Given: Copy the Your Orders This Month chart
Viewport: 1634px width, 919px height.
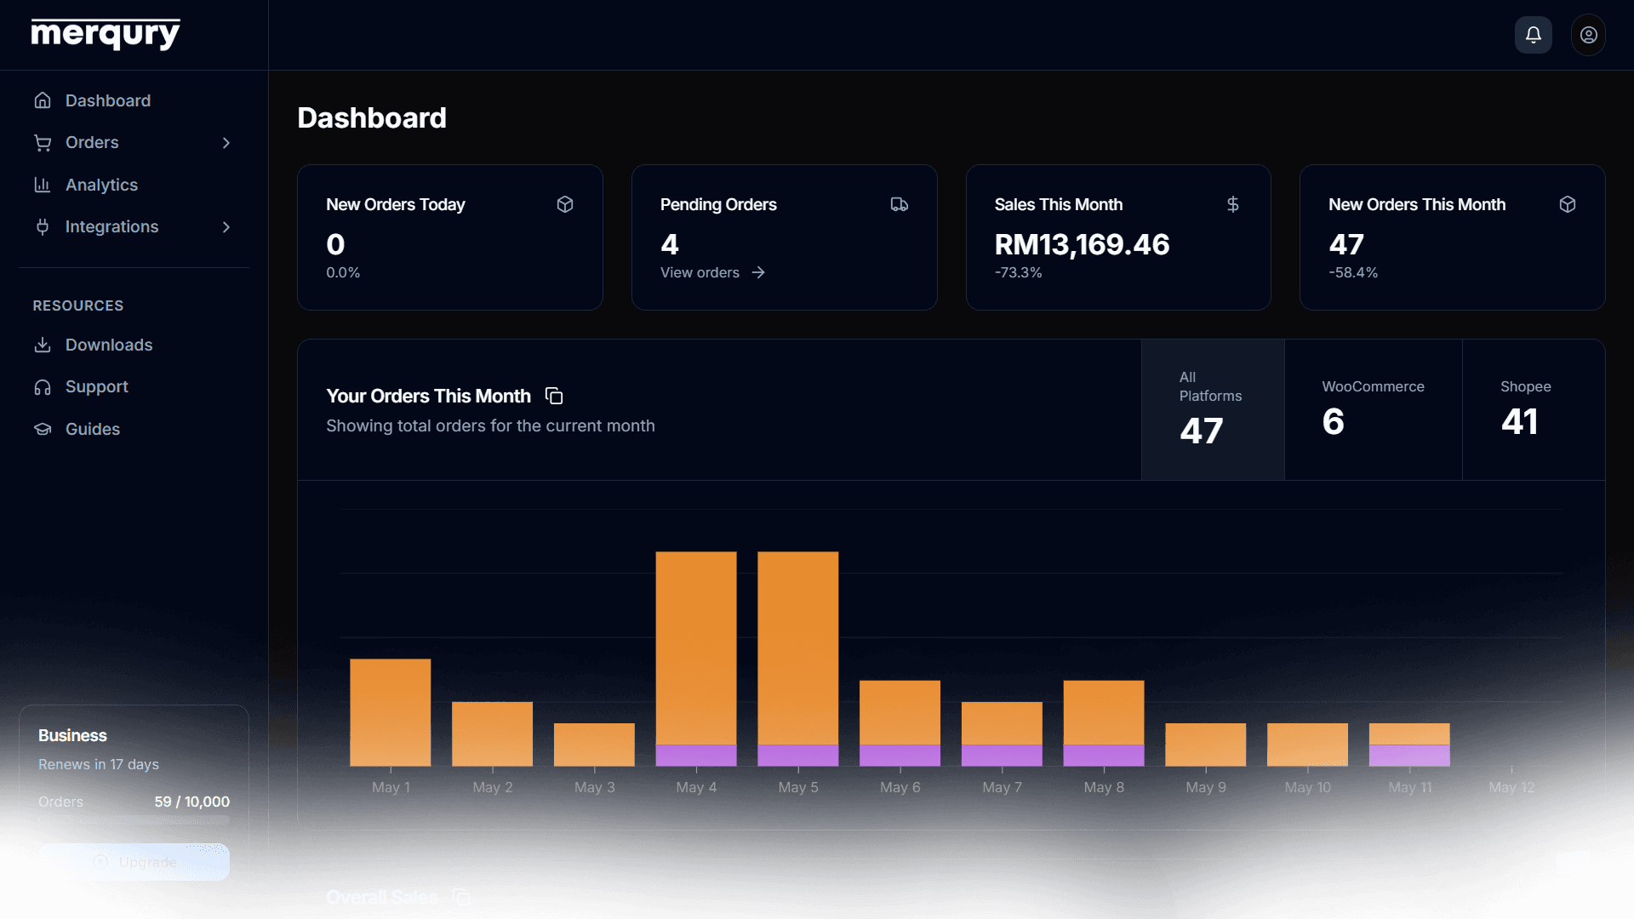Looking at the screenshot, I should (554, 396).
